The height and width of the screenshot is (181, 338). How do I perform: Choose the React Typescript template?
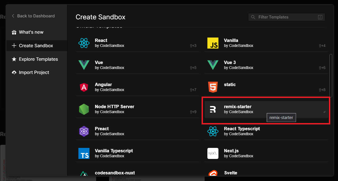pos(242,131)
